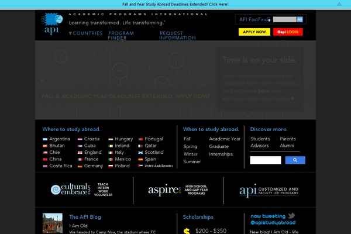
Task: Click the Scotland flag icon
Action: [x=140, y=152]
